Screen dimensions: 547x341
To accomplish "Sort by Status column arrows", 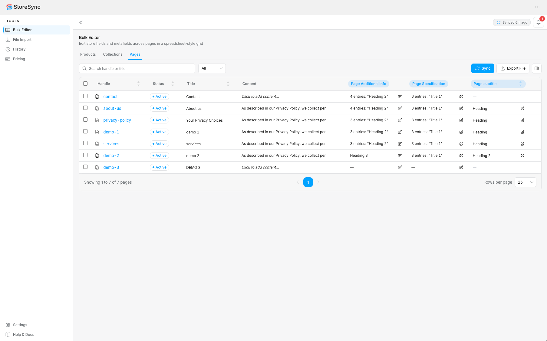I will (173, 84).
